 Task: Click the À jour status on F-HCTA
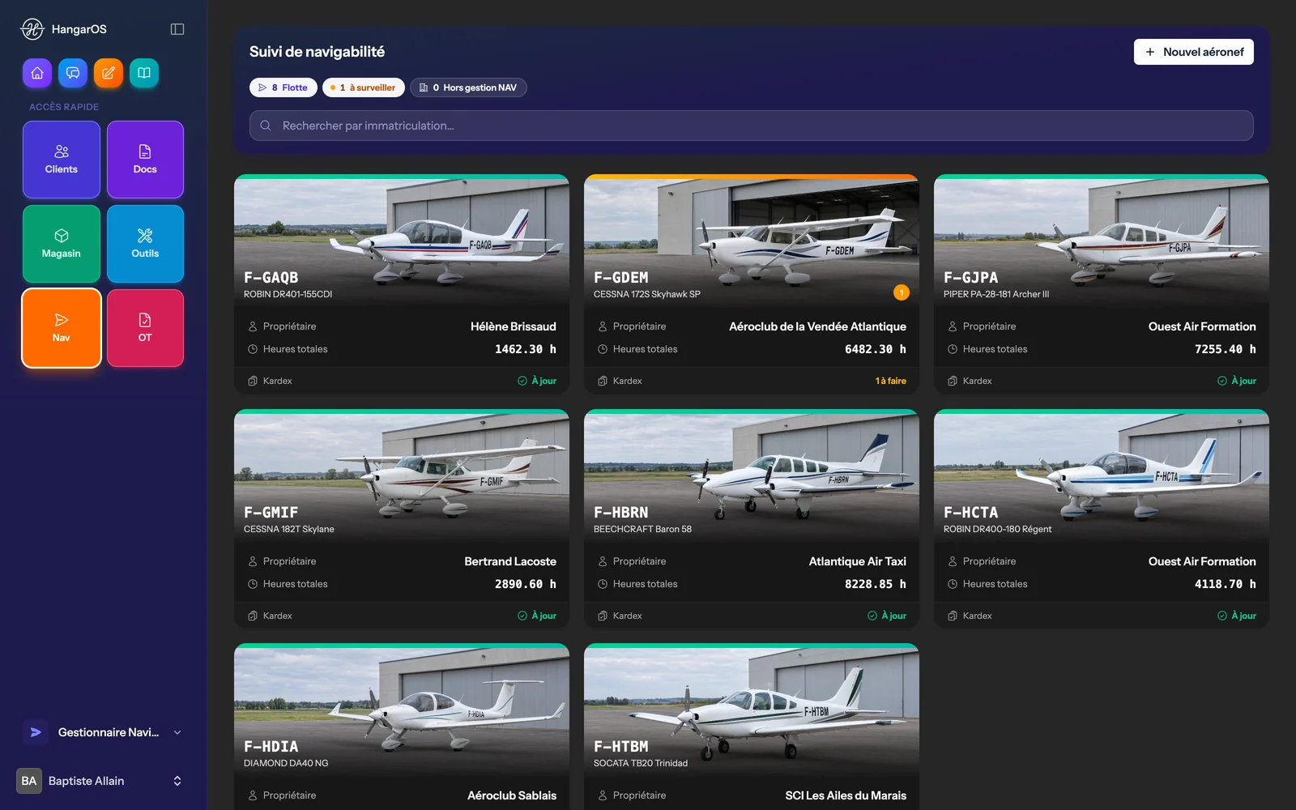[1237, 616]
